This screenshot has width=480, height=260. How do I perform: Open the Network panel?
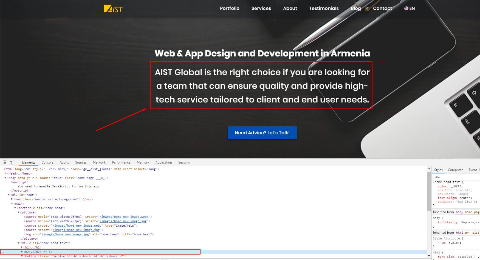(x=99, y=162)
